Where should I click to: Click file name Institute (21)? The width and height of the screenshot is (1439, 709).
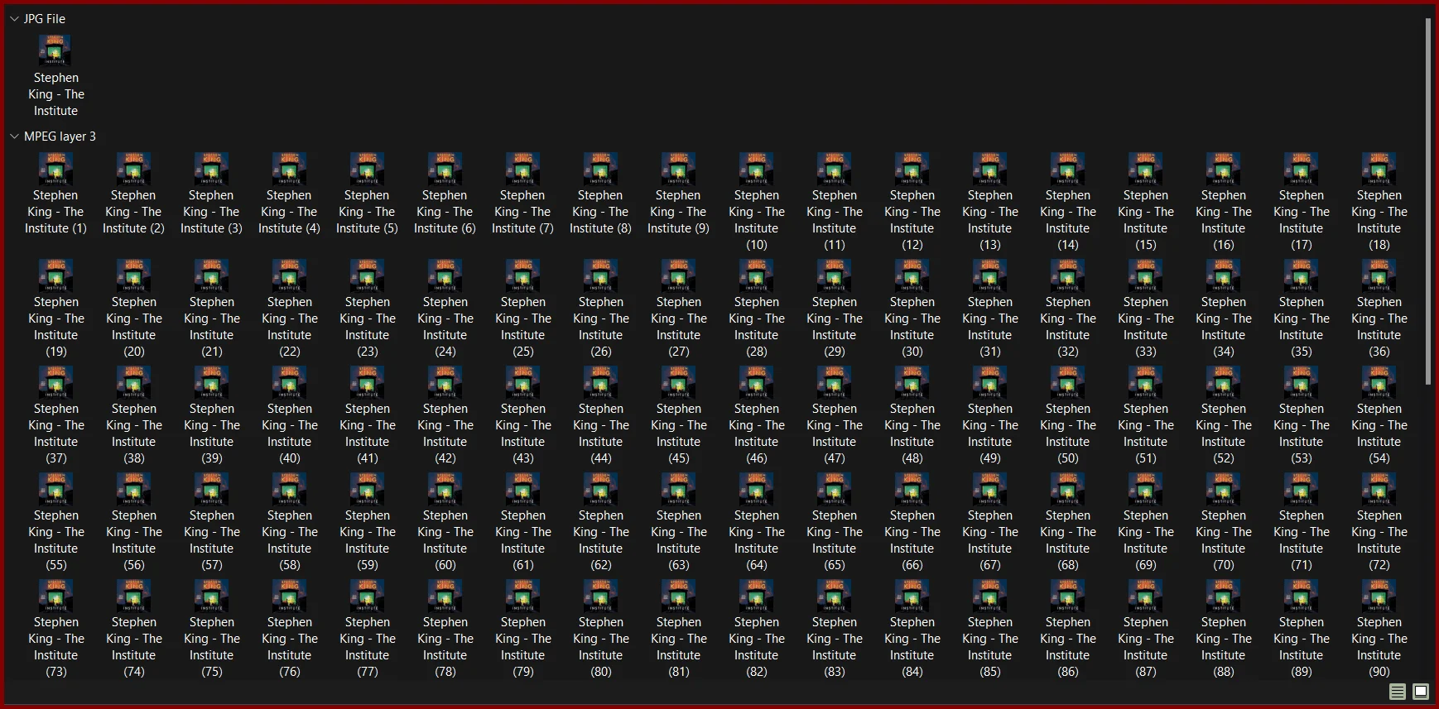(211, 327)
